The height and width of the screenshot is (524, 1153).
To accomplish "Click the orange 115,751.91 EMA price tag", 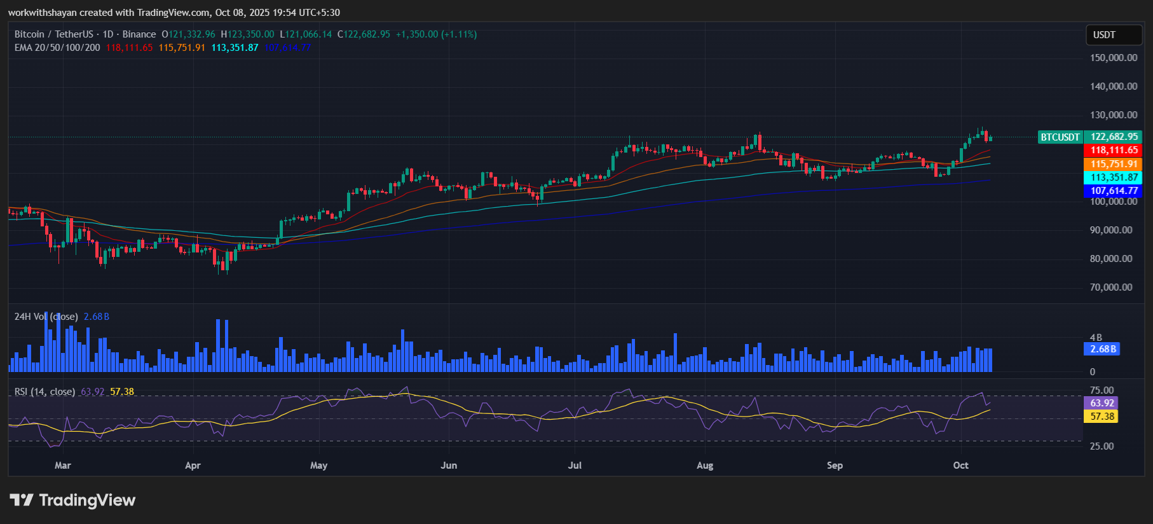I will [1114, 164].
